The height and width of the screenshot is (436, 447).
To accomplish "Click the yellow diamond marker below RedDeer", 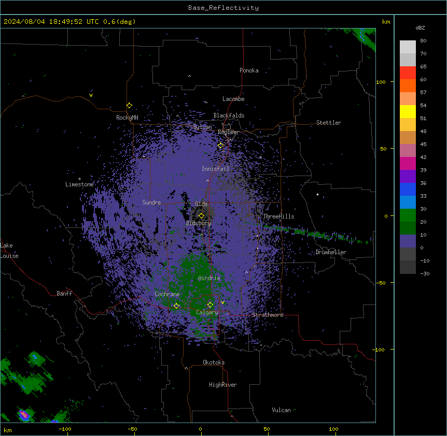I will (x=221, y=146).
